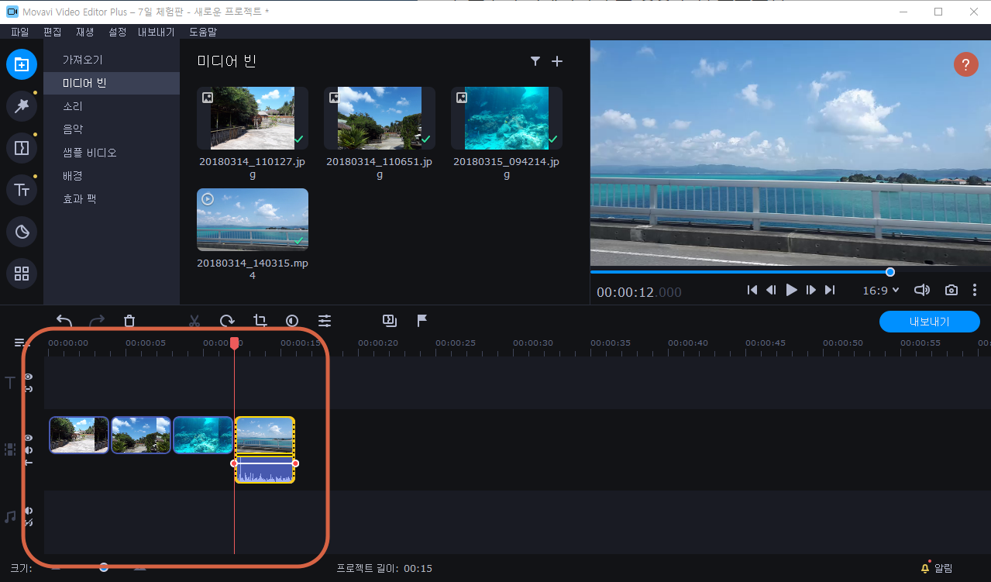The image size is (991, 582).
Task: Rotate the selected clip
Action: (227, 321)
